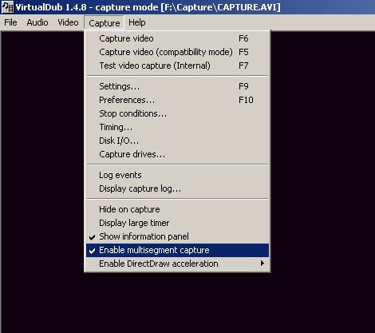Select Capture video (compatibility mode)

[x=177, y=52]
